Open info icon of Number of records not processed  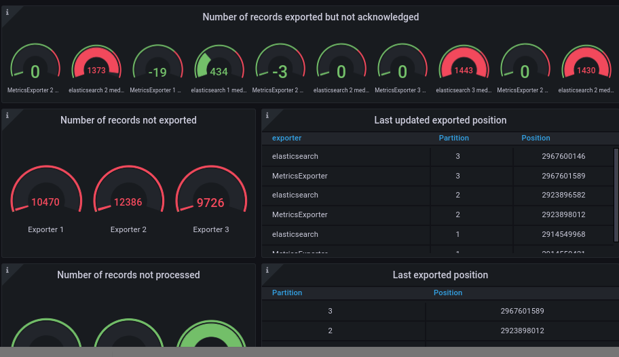tap(7, 270)
